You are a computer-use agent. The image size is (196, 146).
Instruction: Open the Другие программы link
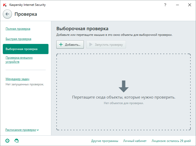click(105, 141)
